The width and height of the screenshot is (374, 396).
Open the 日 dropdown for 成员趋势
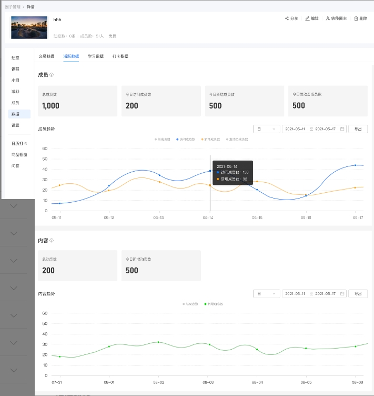click(266, 128)
